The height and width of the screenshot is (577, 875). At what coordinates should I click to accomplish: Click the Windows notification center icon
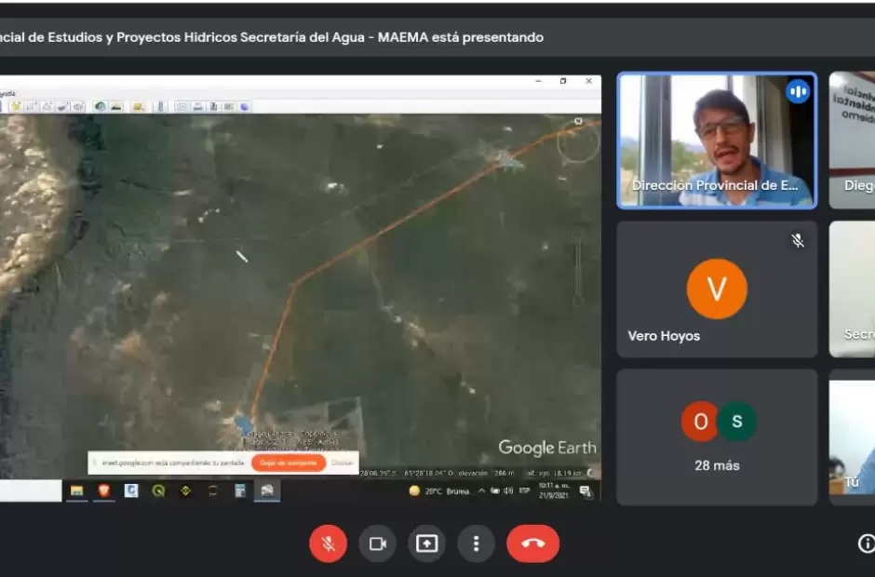point(585,490)
